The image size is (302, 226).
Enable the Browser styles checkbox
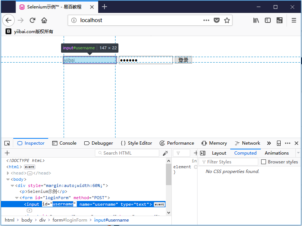click(263, 162)
